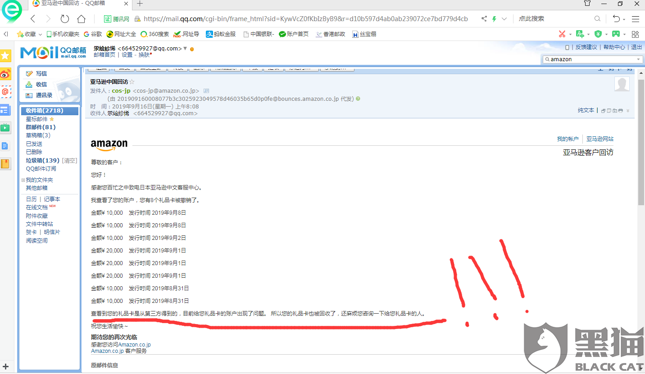The height and width of the screenshot is (374, 645).
Task: Click the green game controller icon
Action: pos(615,34)
